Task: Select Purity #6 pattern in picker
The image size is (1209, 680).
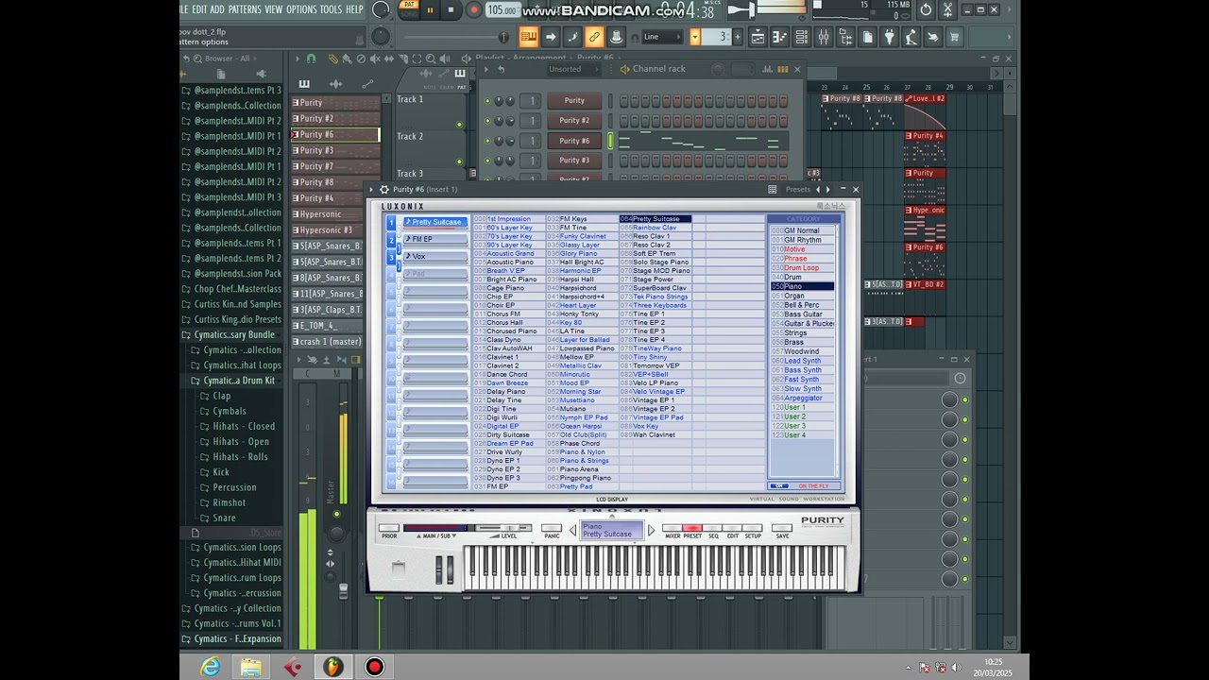Action: [334, 134]
